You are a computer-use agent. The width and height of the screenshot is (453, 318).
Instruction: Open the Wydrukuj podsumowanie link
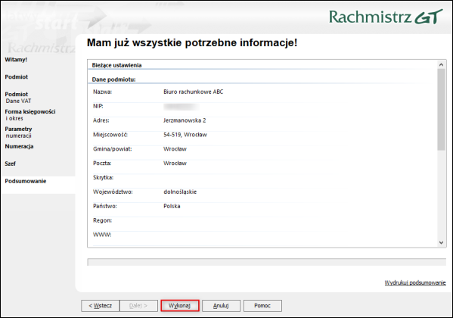[x=415, y=282]
